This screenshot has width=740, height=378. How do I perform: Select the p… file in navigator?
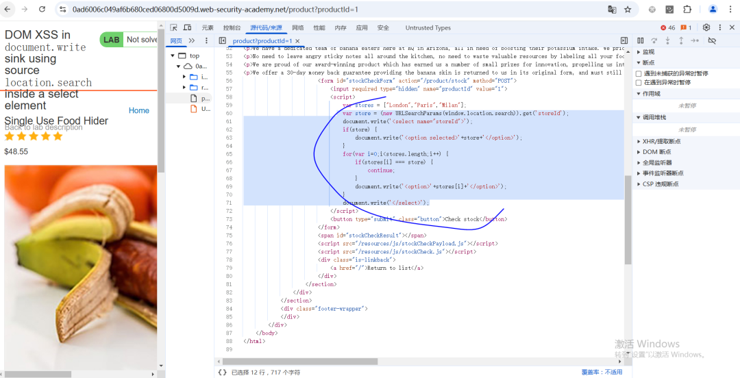pos(200,99)
